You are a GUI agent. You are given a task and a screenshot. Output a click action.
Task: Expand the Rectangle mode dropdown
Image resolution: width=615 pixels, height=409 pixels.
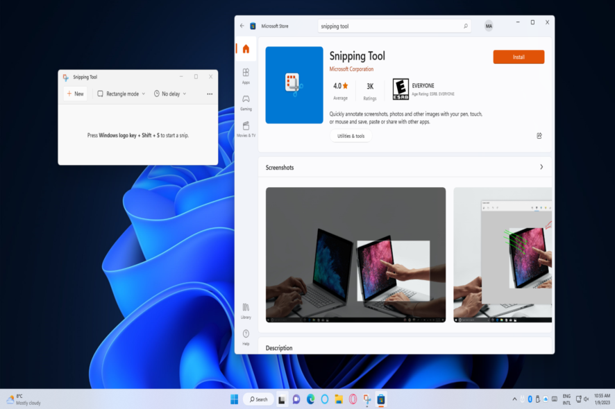pyautogui.click(x=121, y=93)
